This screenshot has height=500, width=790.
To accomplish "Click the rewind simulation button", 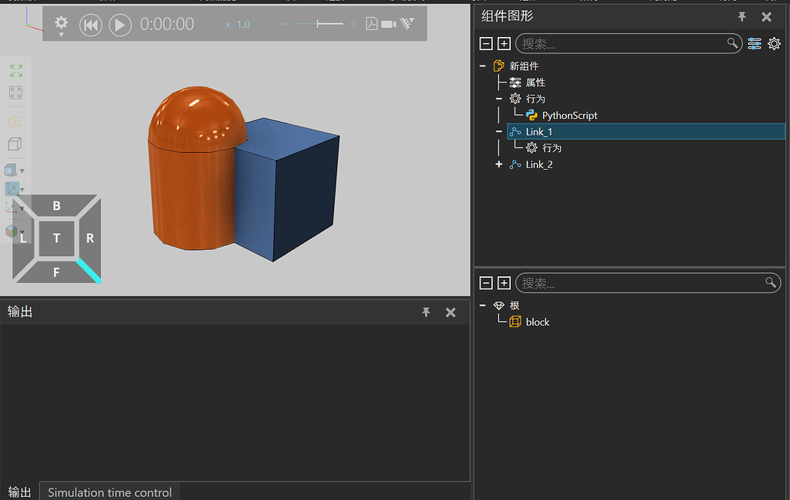I will pyautogui.click(x=90, y=24).
